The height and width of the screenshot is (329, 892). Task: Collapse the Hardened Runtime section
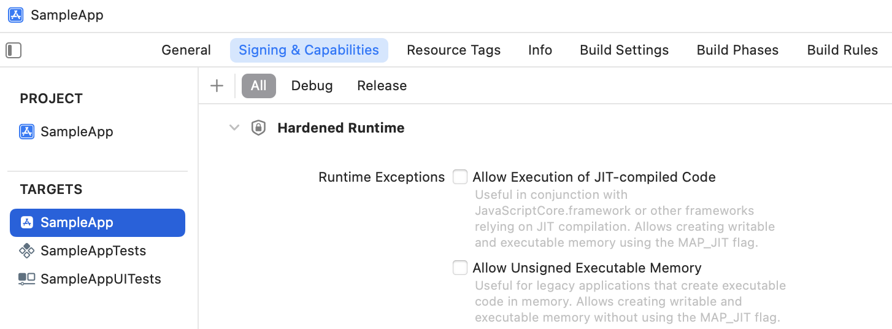pos(234,128)
